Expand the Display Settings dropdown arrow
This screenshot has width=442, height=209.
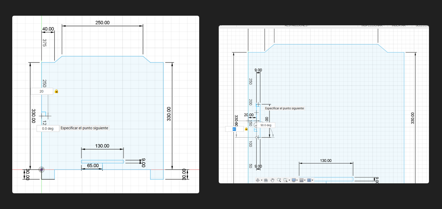[x=297, y=180]
